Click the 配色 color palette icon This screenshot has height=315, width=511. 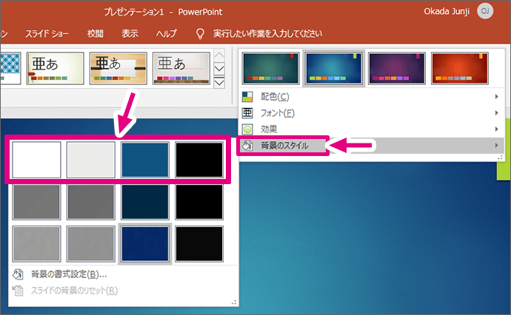247,97
